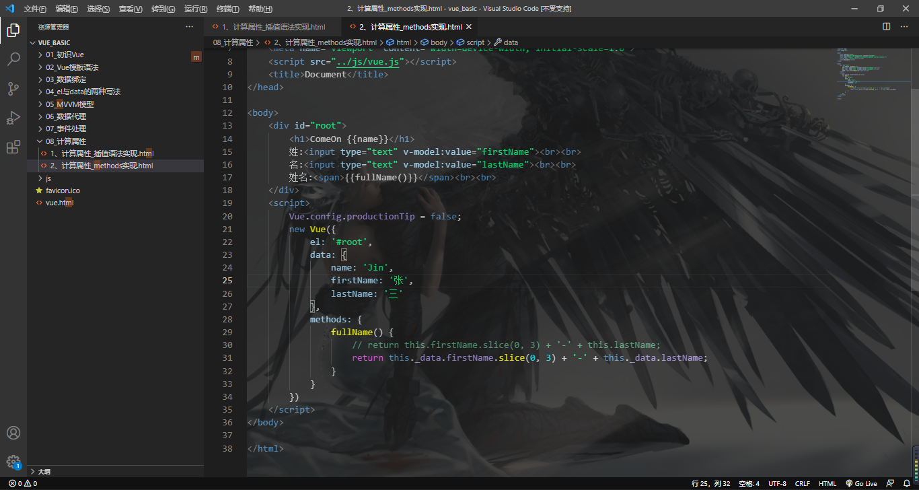Click the script breadcrumb item
This screenshot has width=919, height=490.
click(470, 42)
